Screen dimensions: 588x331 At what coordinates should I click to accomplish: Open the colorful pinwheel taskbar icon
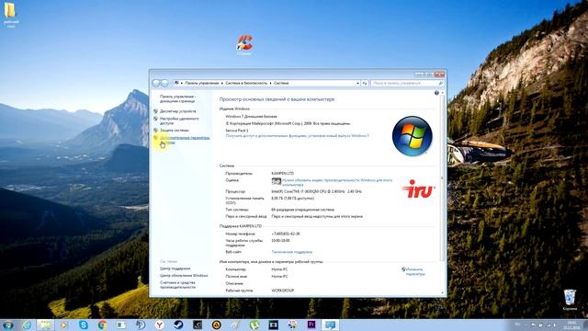coord(292,325)
